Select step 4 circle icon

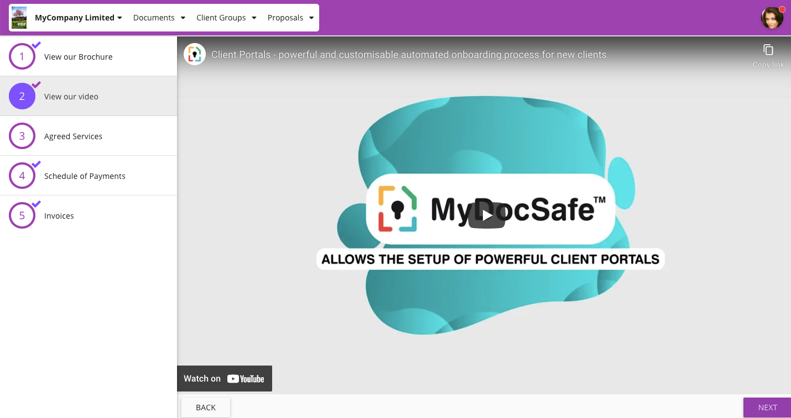coord(22,176)
